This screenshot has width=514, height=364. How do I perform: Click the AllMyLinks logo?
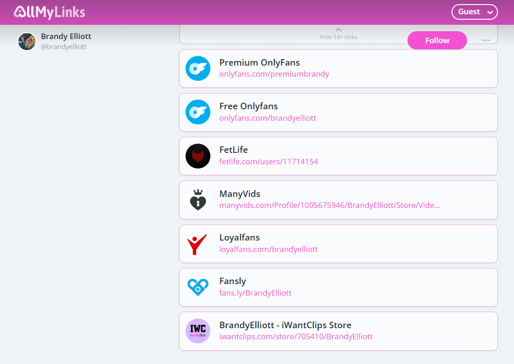point(50,12)
